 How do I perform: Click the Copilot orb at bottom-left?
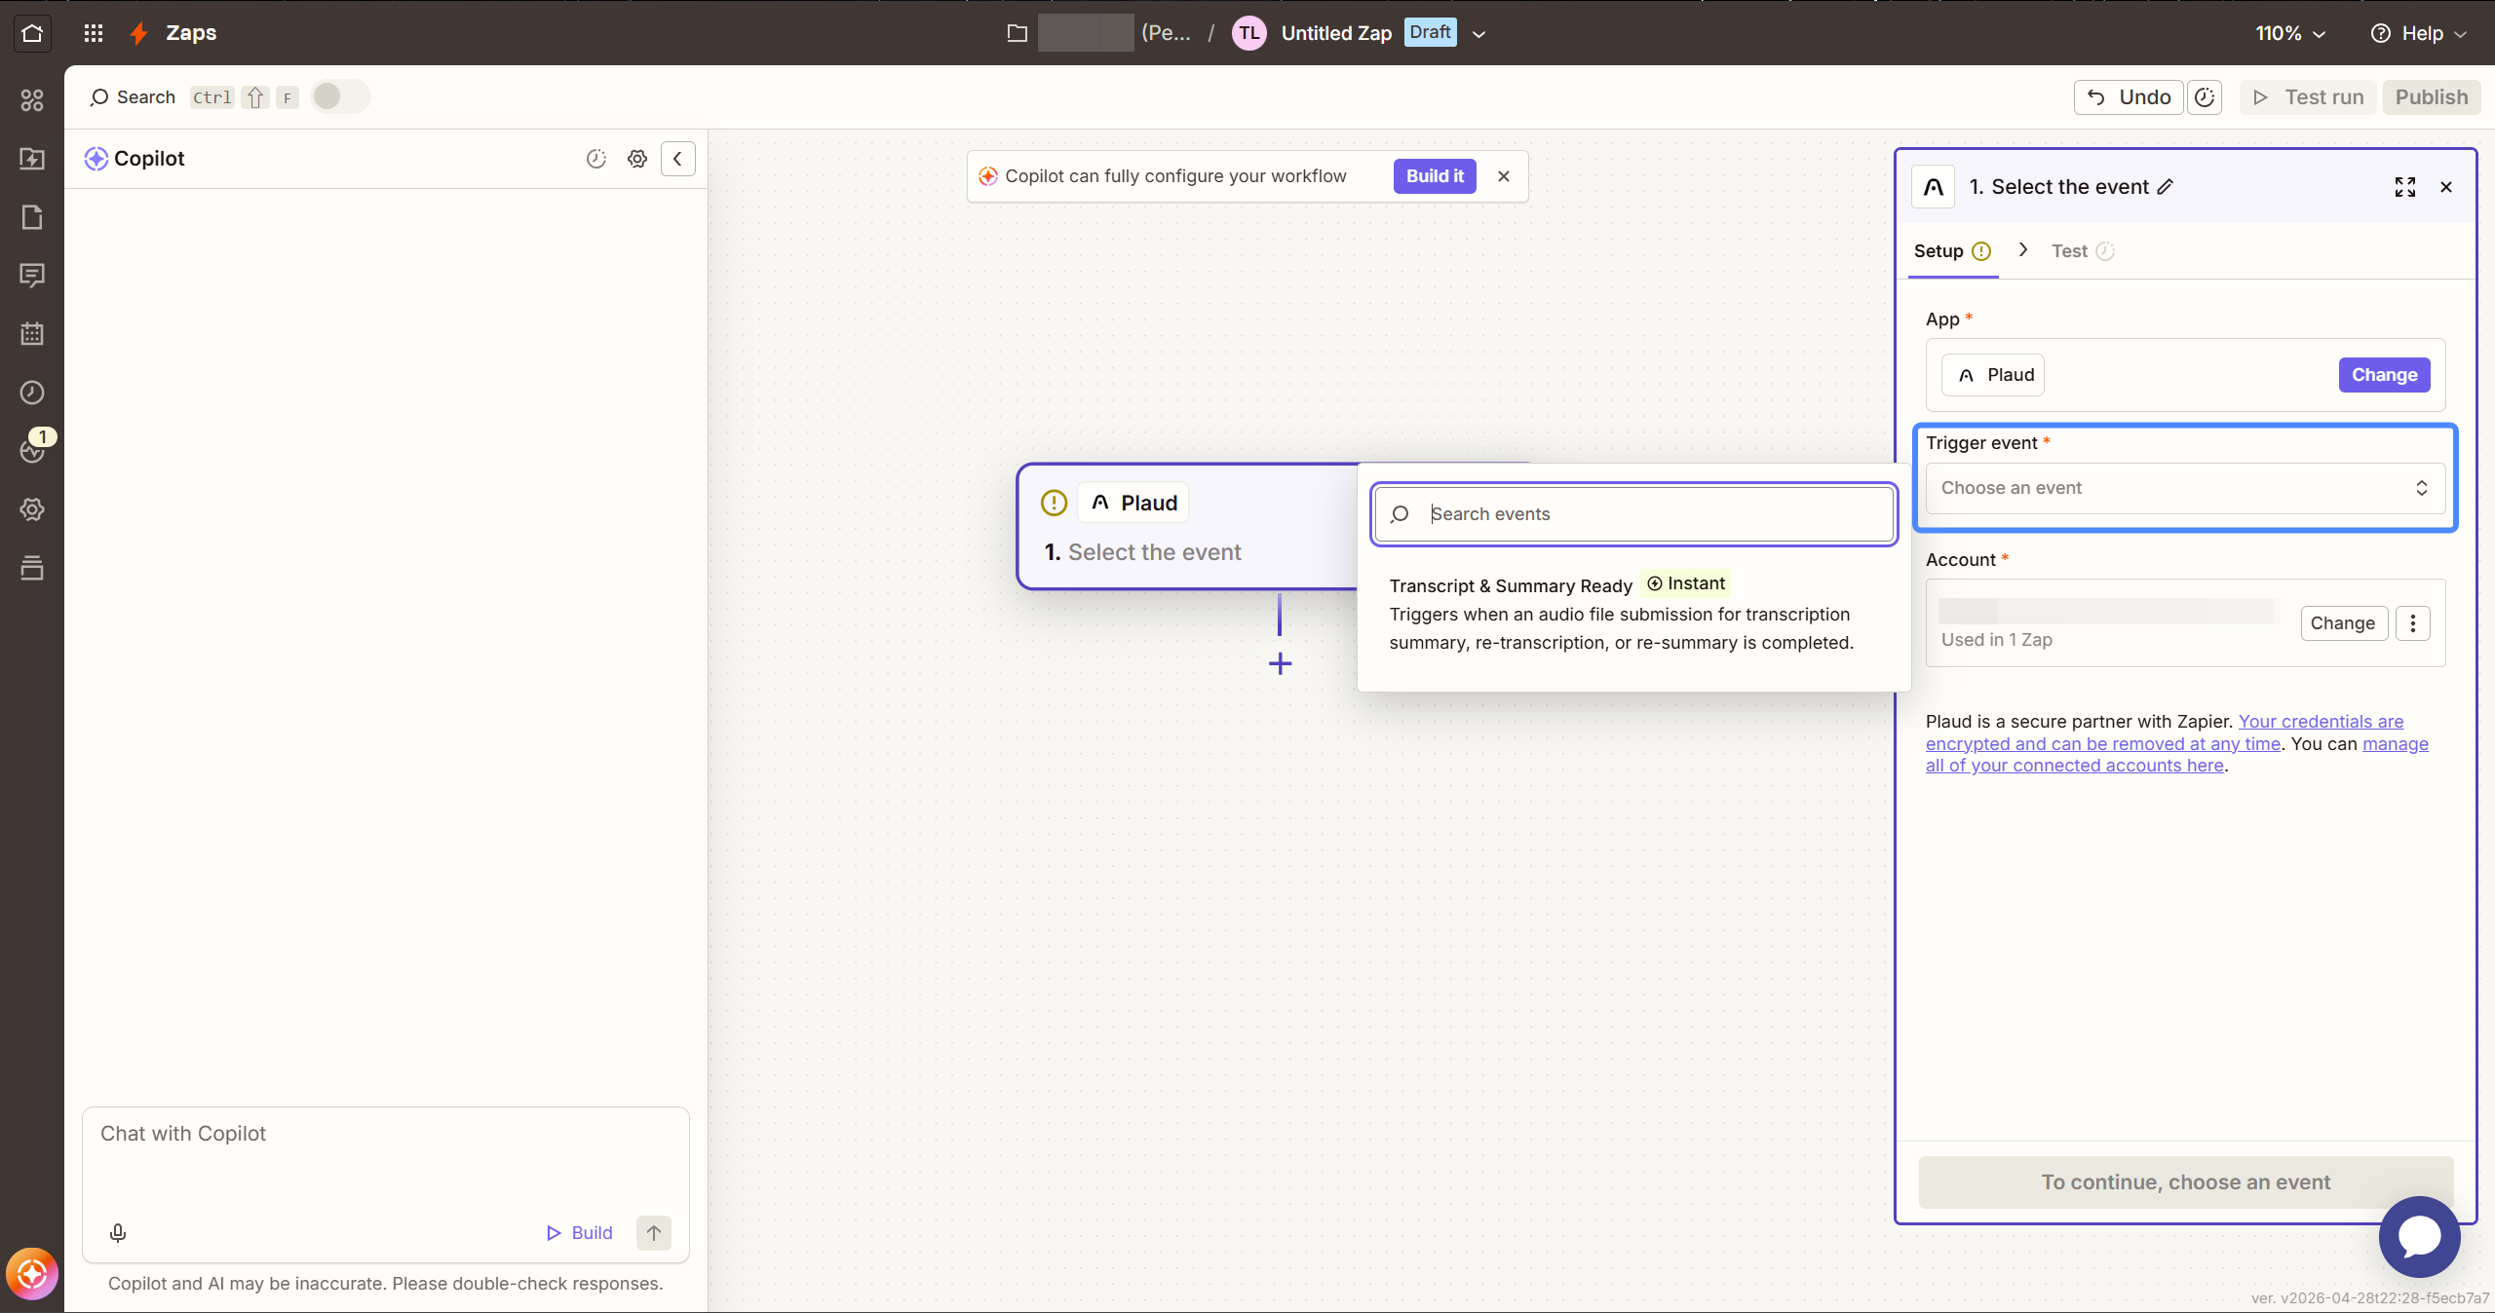[x=32, y=1273]
